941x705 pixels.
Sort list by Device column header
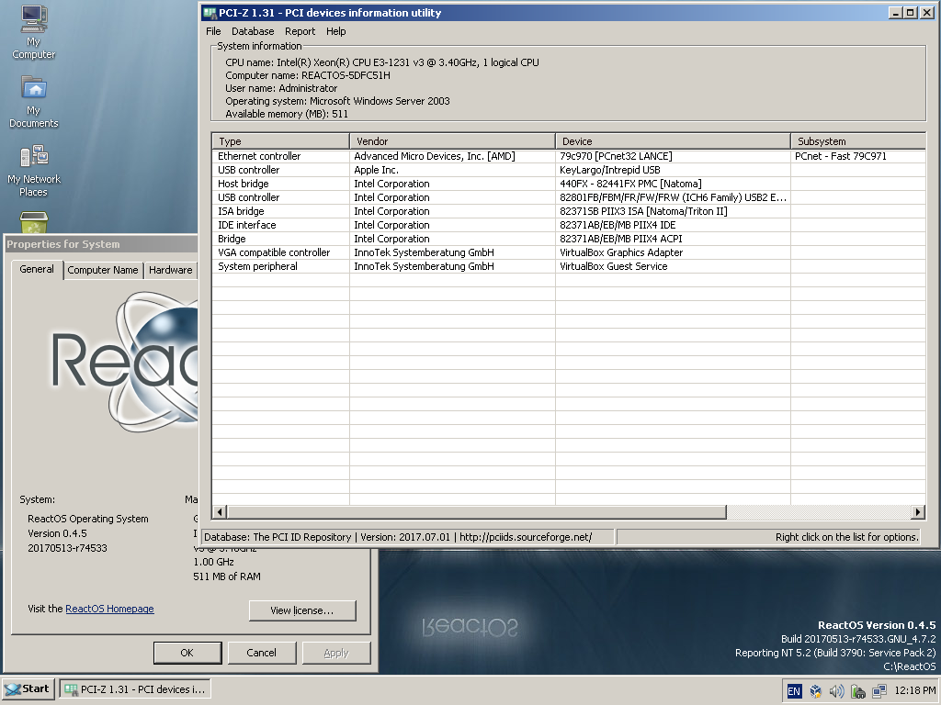click(673, 141)
